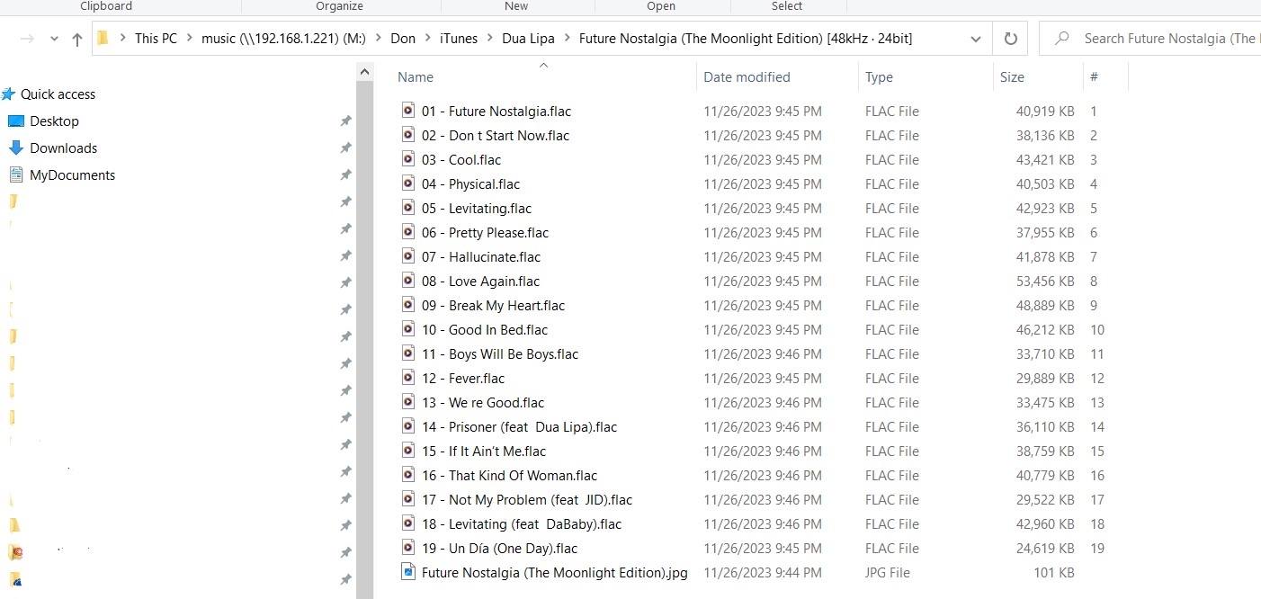The image size is (1261, 599).
Task: Click the pin icon next to Downloads
Action: pyautogui.click(x=345, y=148)
